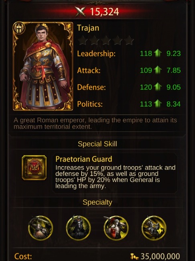Click the Specialty section header
The width and height of the screenshot is (195, 261).
(x=97, y=202)
